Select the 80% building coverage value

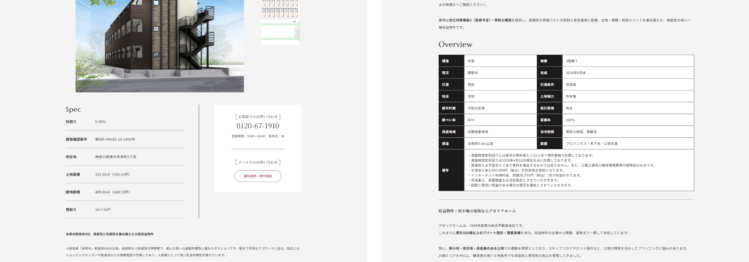click(471, 120)
